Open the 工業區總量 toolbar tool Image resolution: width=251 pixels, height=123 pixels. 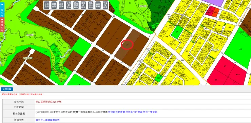tap(105, 5)
